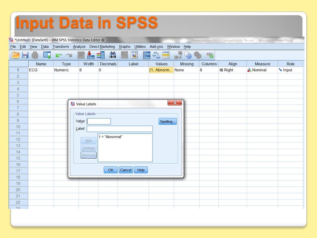Screen dimensions: 317x238
Task: Click the Values cell {1, Abnorm...
Action: [161, 70]
